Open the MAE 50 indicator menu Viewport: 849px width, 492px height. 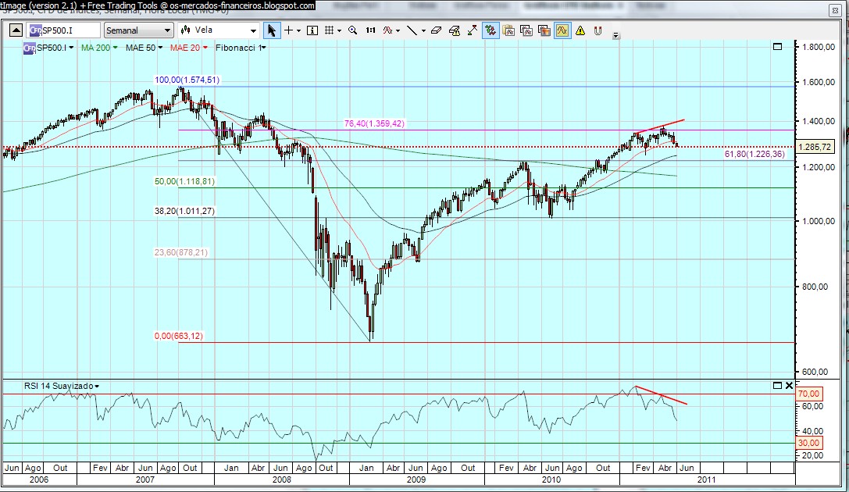pos(144,48)
